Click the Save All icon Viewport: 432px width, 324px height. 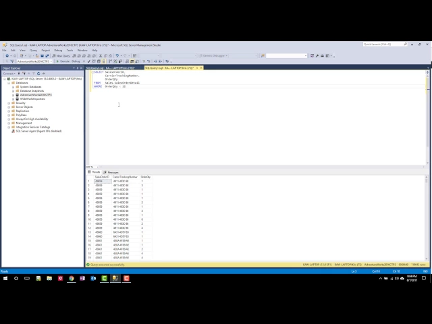47,55
